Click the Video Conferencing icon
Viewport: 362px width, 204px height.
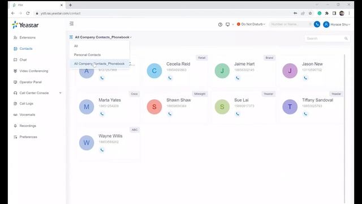(x=15, y=71)
